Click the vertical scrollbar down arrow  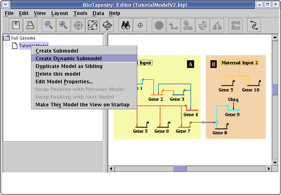[x=275, y=162]
